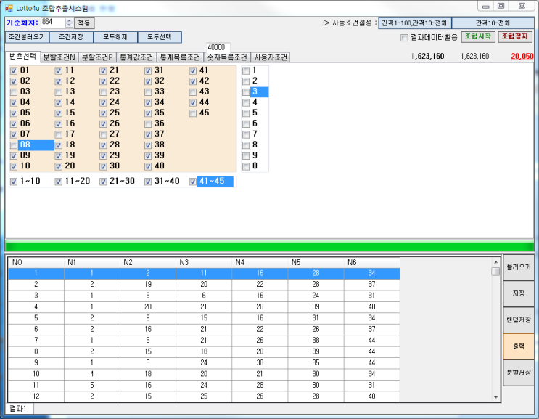Toggle the 11~20 range checkbox
Image resolution: width=539 pixels, height=419 pixels.
point(59,182)
